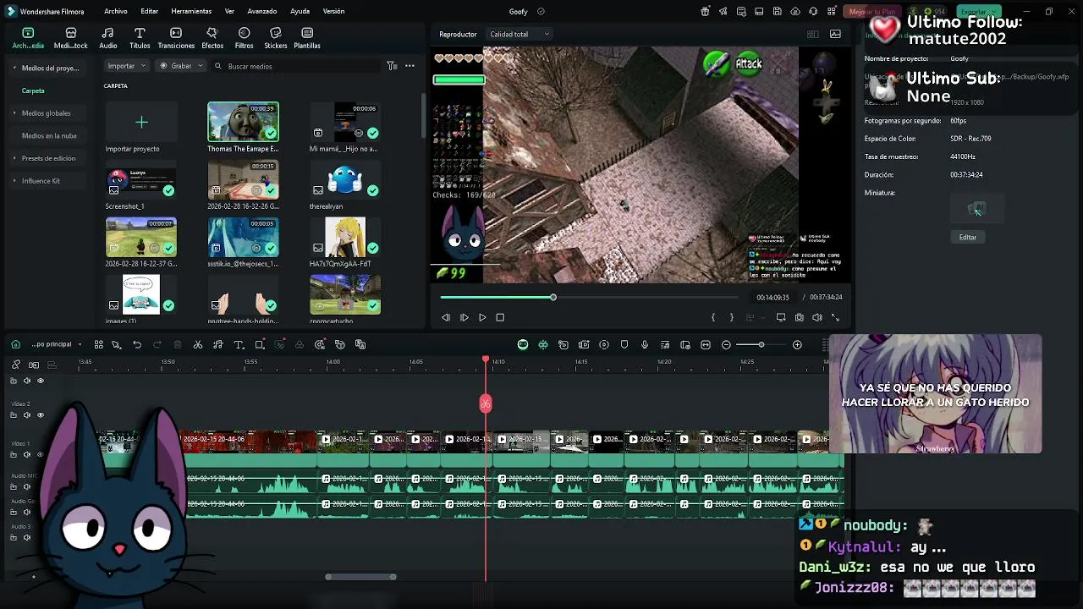Click the timeline horizontal scrollbar
This screenshot has height=609, width=1083.
click(x=361, y=577)
